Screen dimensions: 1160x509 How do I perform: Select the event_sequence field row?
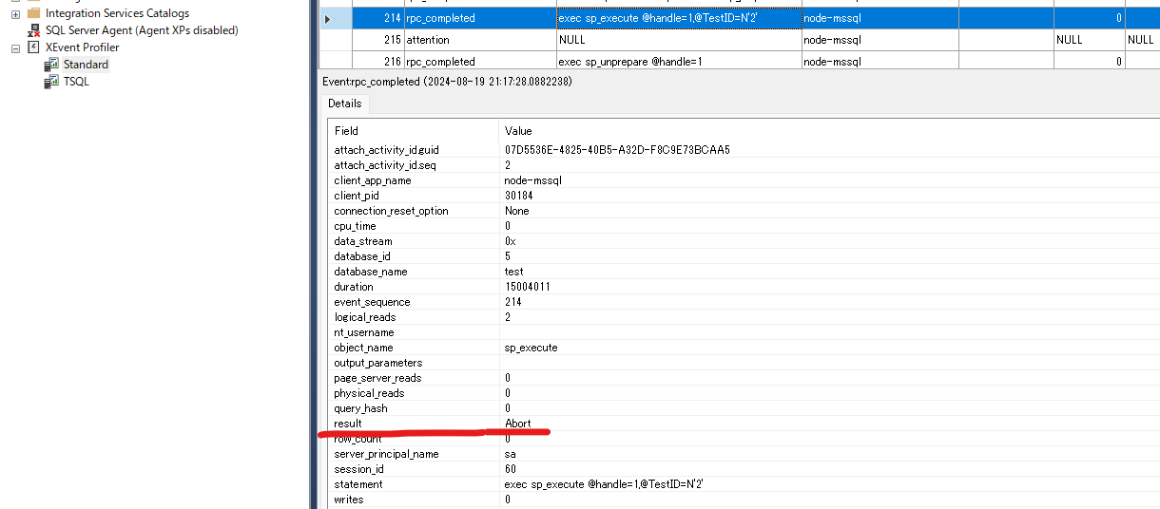pos(744,302)
